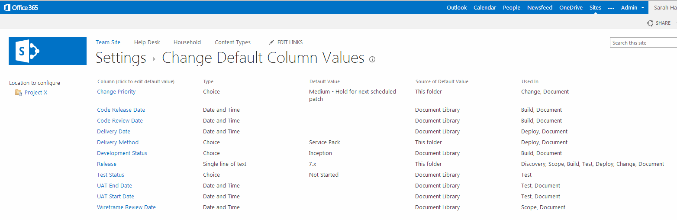Open the Content Types navigation link
Viewport: 677px width, 220px height.
(232, 42)
